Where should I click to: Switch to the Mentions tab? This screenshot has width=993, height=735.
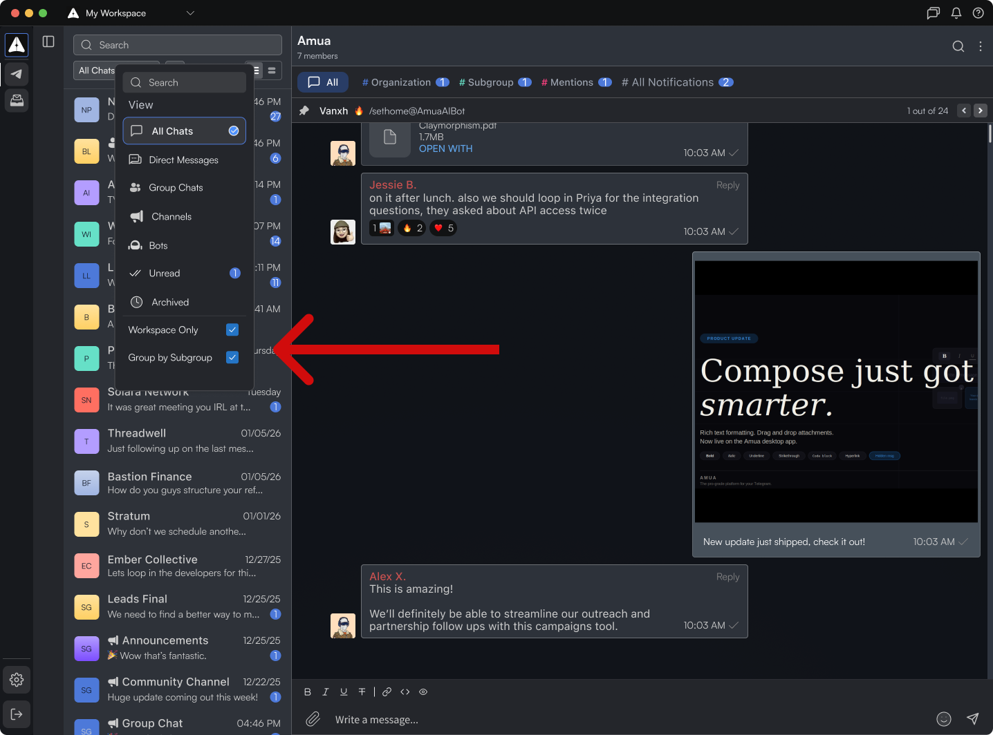(x=577, y=82)
